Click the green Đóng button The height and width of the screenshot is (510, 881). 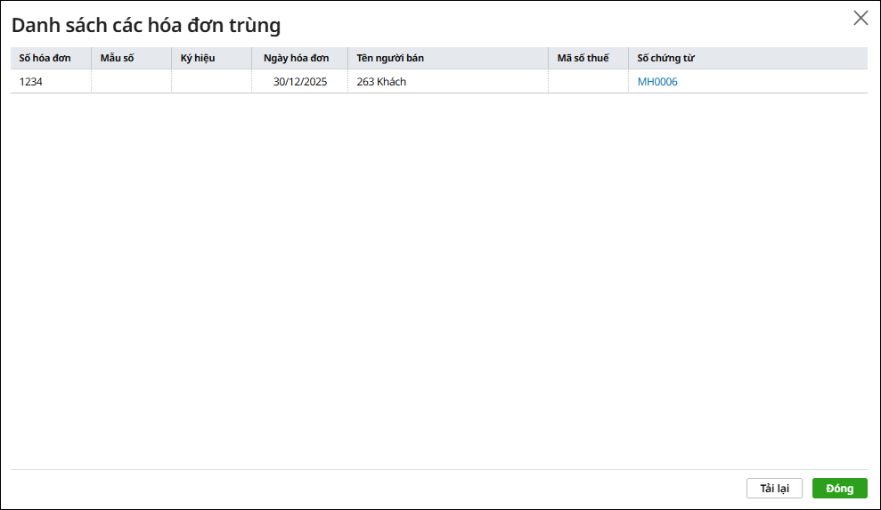coord(839,488)
